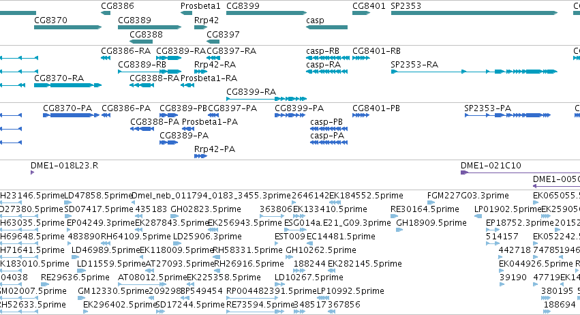Select the CG8401-RB transcript label

[x=376, y=50]
